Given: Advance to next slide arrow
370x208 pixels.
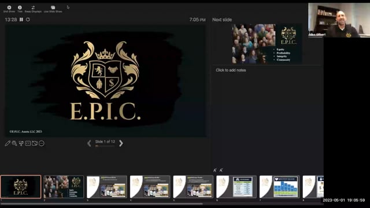Looking at the screenshot, I should pyautogui.click(x=121, y=143).
